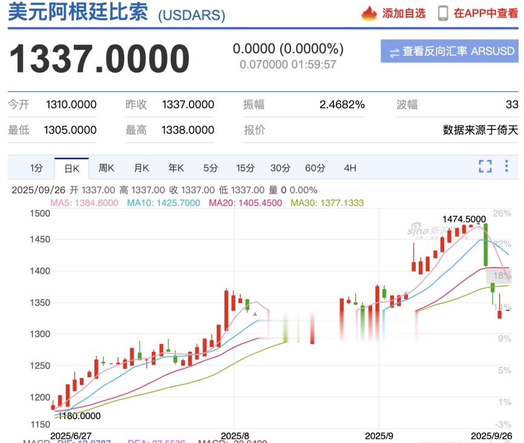The width and height of the screenshot is (524, 443).
Task: Click the MA5: 1384.6000 legend
Action: [84, 203]
